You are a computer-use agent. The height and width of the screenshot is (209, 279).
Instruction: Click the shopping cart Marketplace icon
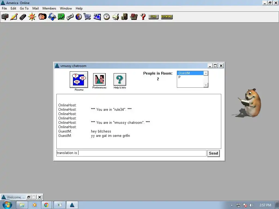[x=87, y=17]
